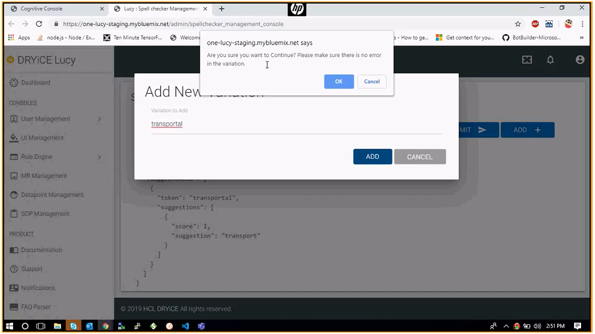The width and height of the screenshot is (595, 334).
Task: Cancel the browser confirmation dialog
Action: (x=372, y=81)
